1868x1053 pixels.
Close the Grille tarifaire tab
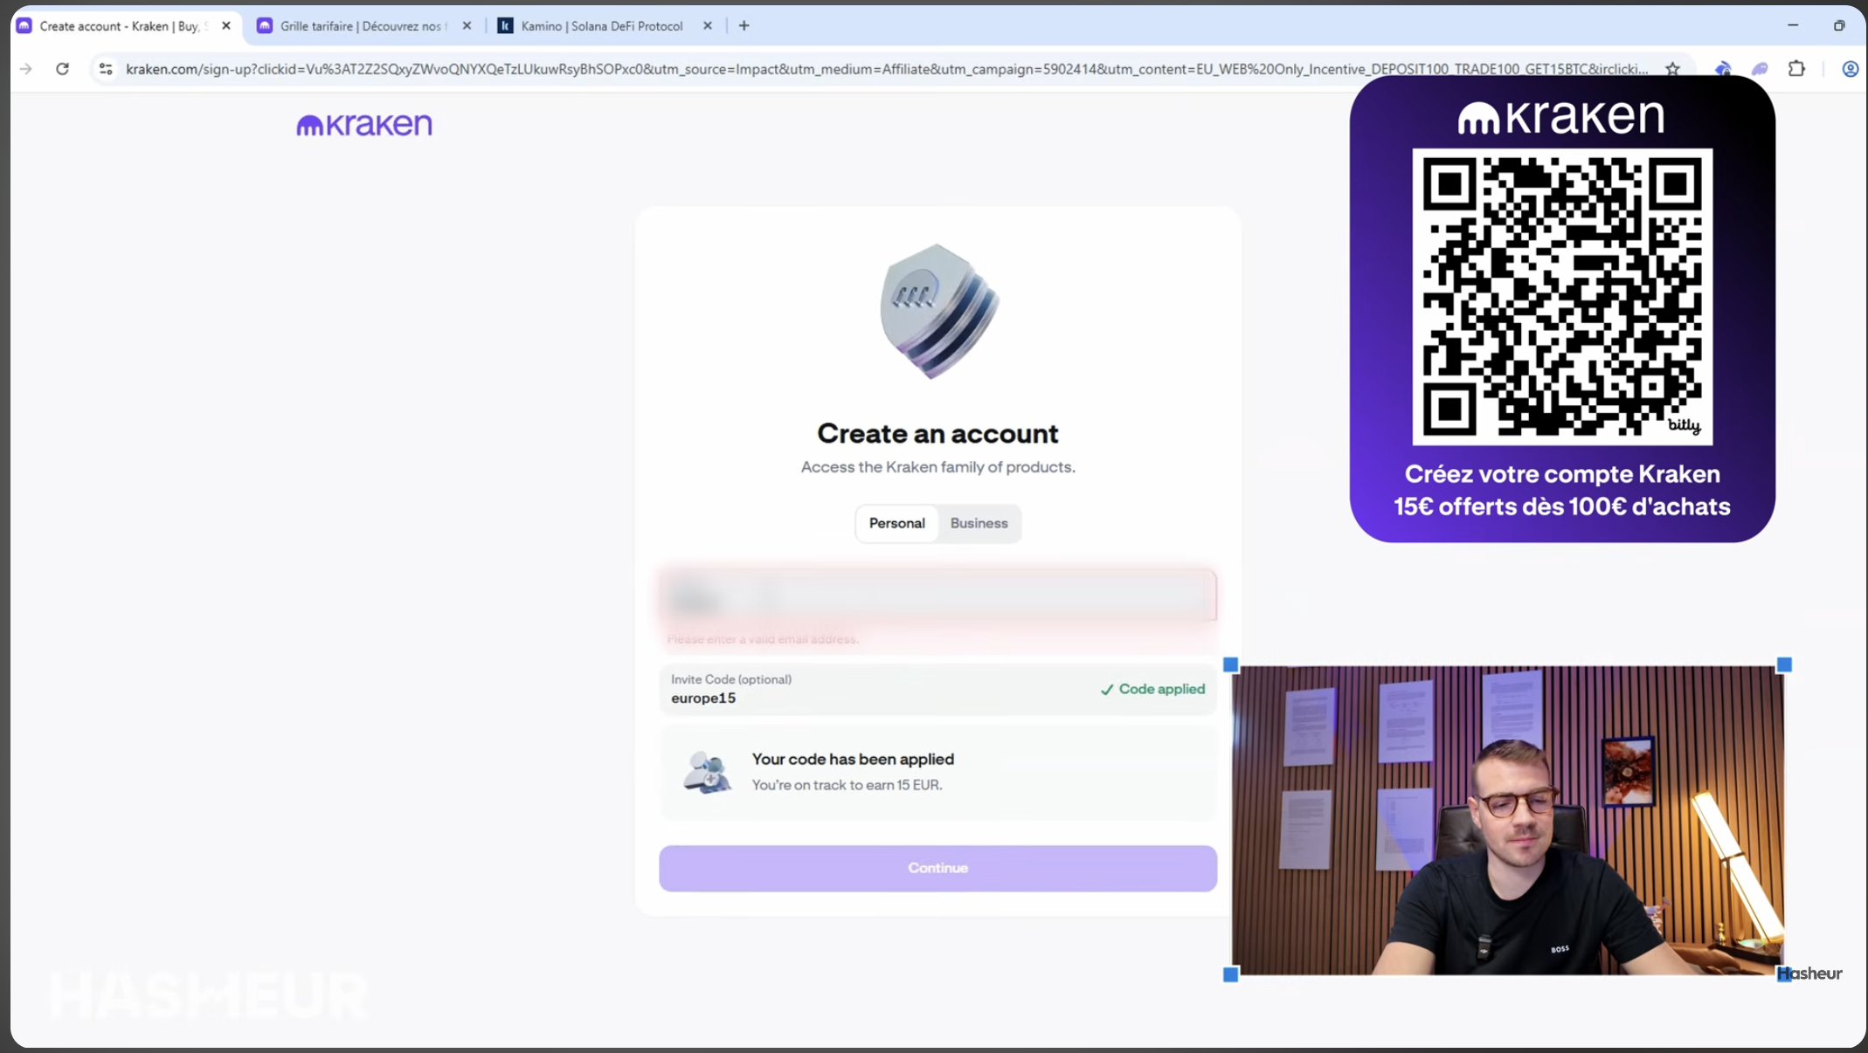coord(467,26)
